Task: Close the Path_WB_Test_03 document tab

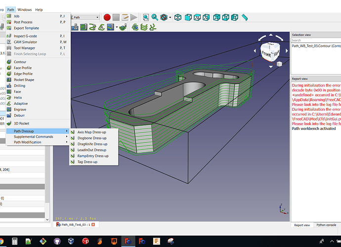Action: tap(93, 225)
